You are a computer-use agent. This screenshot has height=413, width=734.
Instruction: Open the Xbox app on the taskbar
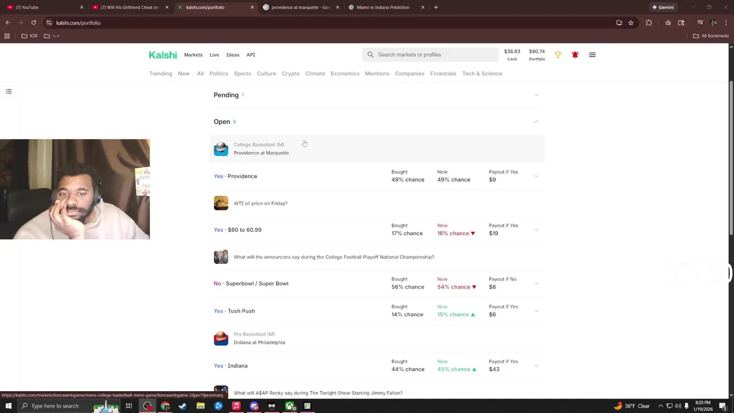[x=290, y=406]
